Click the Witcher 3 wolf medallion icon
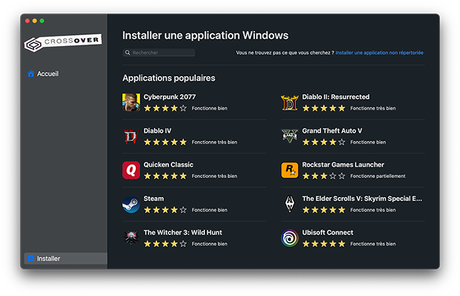The height and width of the screenshot is (296, 460). [x=131, y=238]
